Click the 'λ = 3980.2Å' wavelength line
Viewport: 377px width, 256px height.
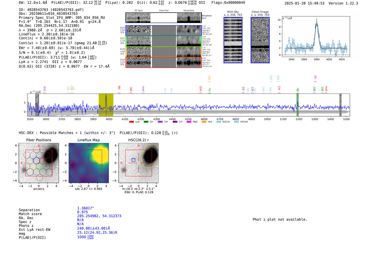(30, 30)
